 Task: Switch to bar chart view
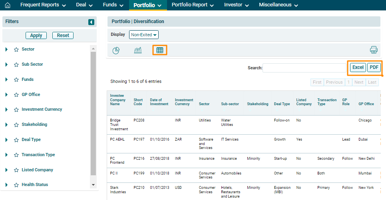(138, 50)
